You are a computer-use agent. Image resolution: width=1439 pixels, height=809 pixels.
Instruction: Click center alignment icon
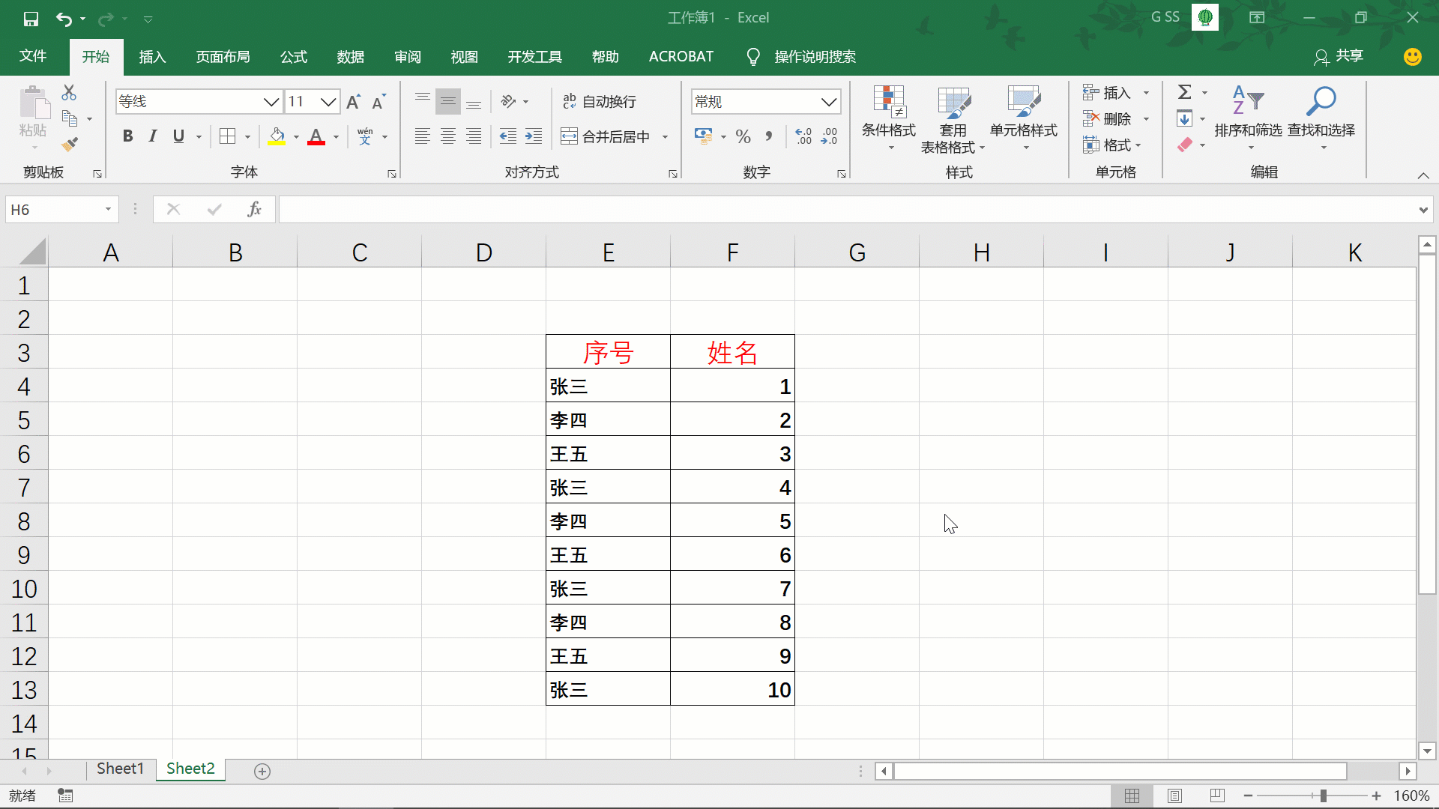(x=448, y=136)
